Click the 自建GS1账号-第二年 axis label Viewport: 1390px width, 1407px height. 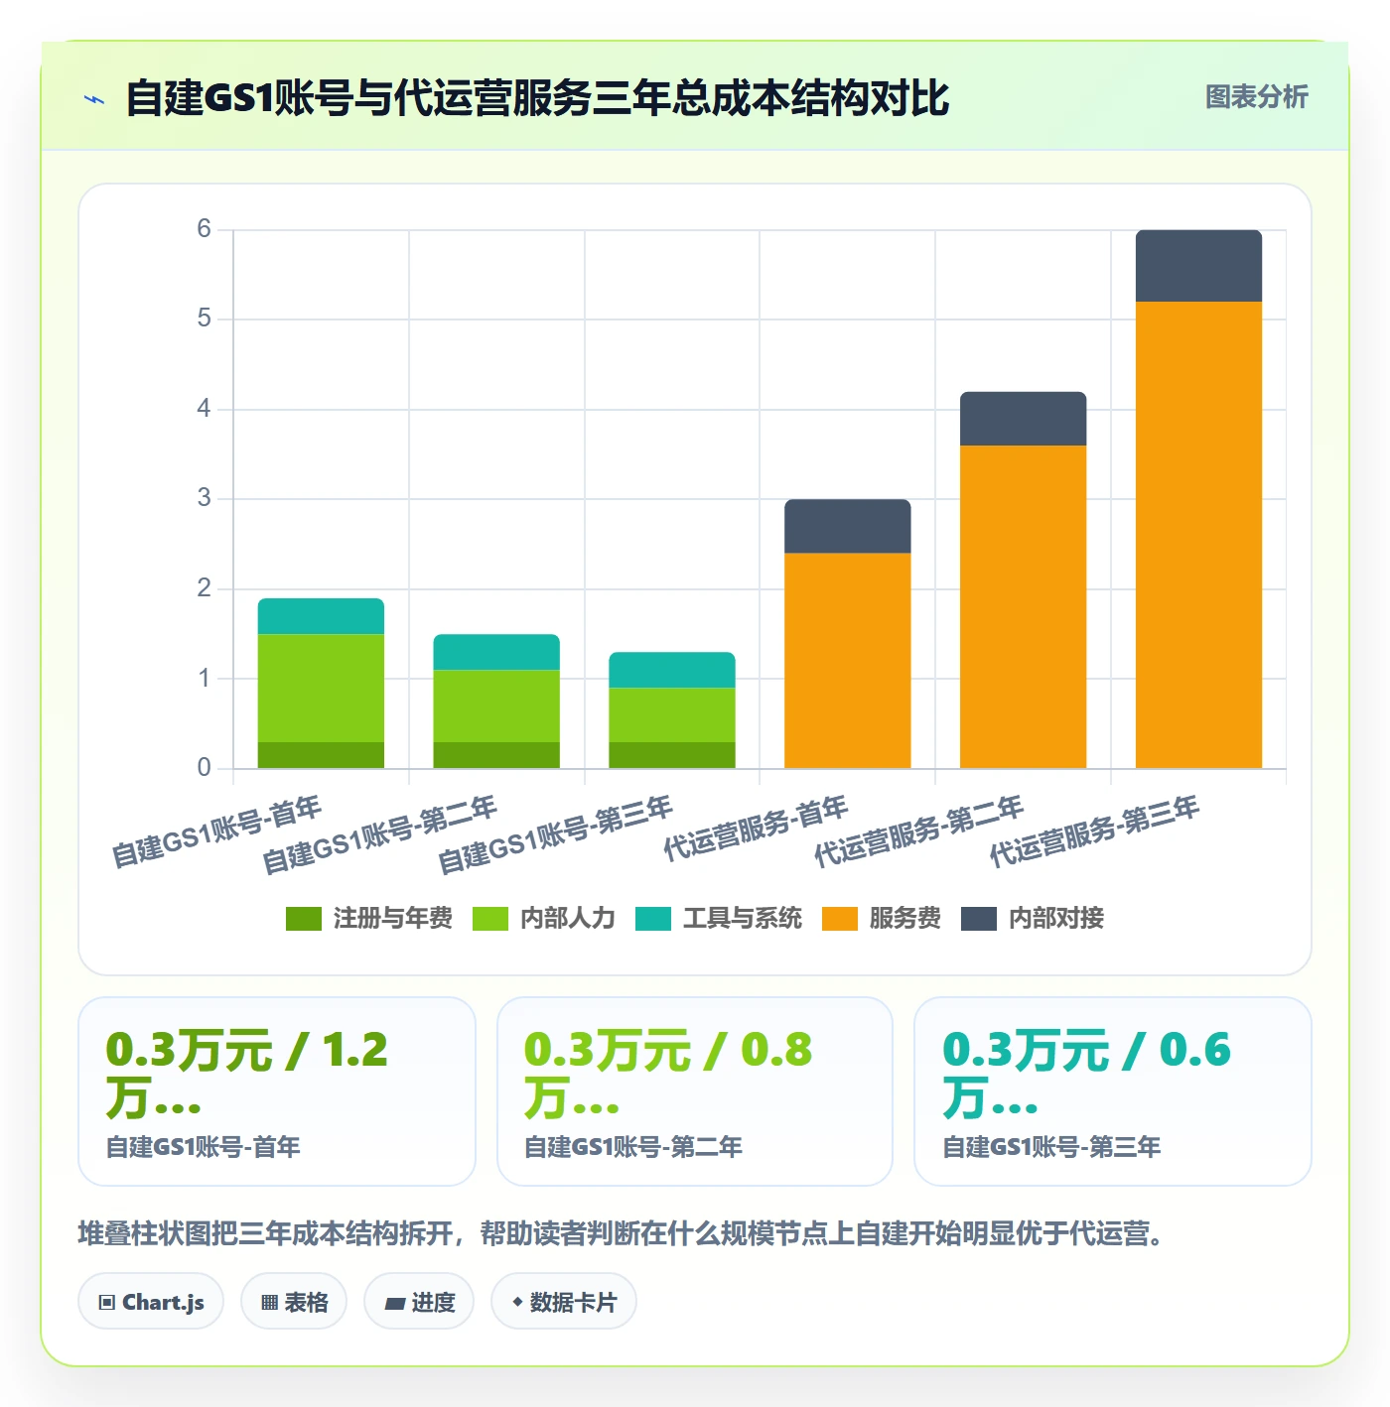[x=379, y=834]
